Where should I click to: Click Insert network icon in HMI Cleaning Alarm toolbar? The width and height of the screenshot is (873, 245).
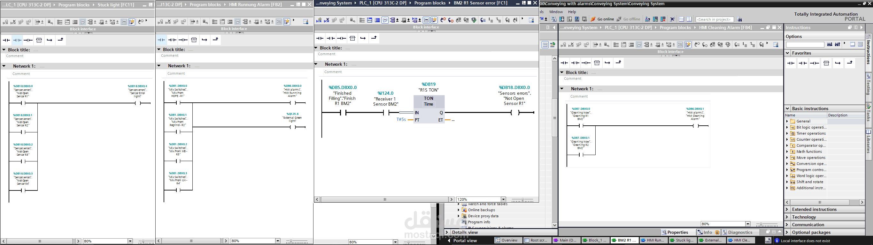[x=564, y=45]
